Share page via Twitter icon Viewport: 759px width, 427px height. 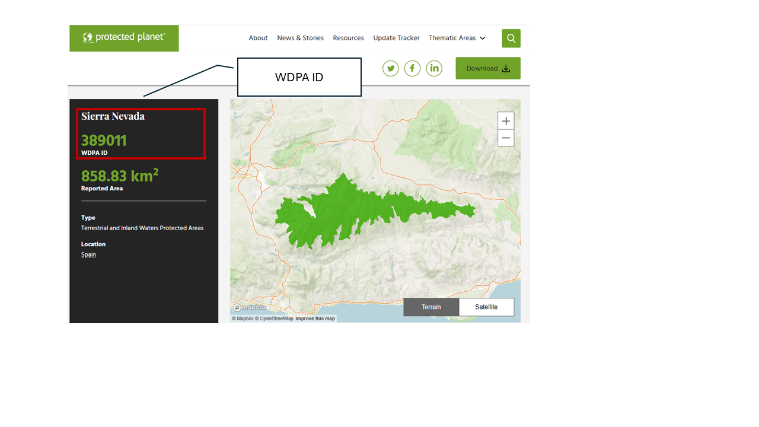pos(391,68)
